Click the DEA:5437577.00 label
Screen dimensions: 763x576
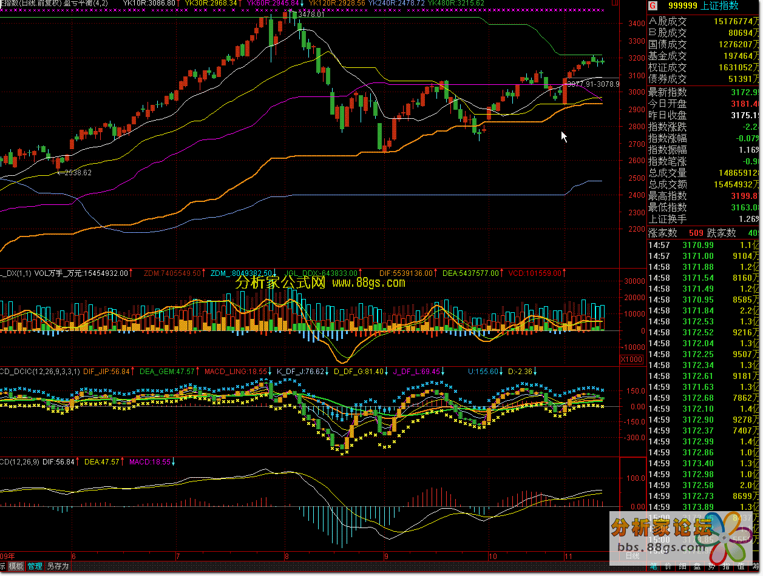pyautogui.click(x=470, y=273)
